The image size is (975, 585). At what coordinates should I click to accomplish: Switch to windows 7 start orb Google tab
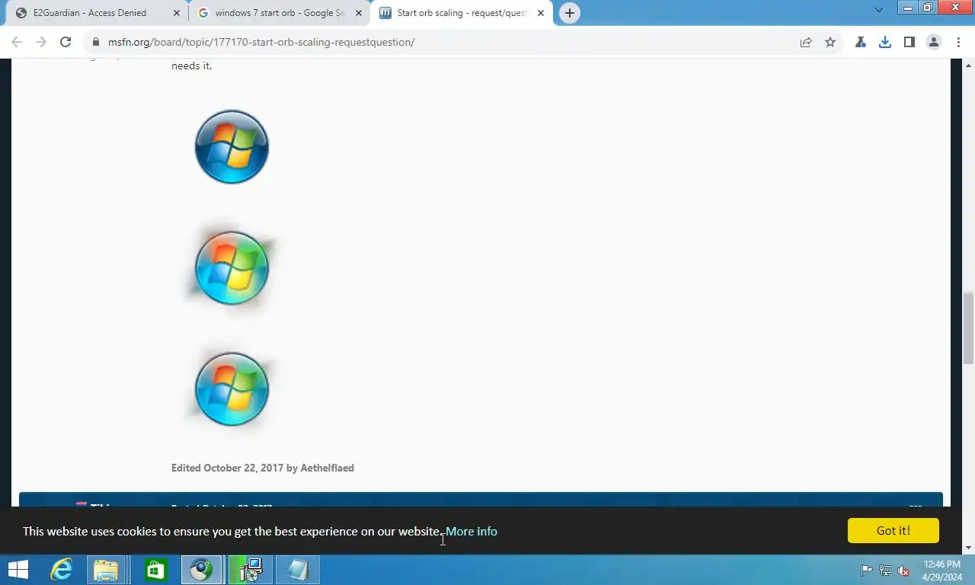pyautogui.click(x=280, y=13)
